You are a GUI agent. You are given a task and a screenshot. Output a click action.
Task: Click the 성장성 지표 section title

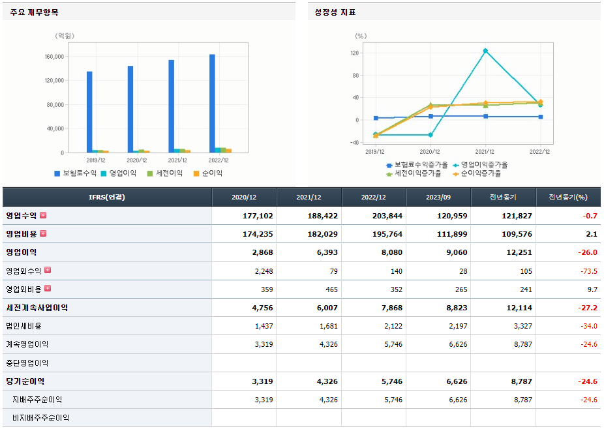point(335,12)
